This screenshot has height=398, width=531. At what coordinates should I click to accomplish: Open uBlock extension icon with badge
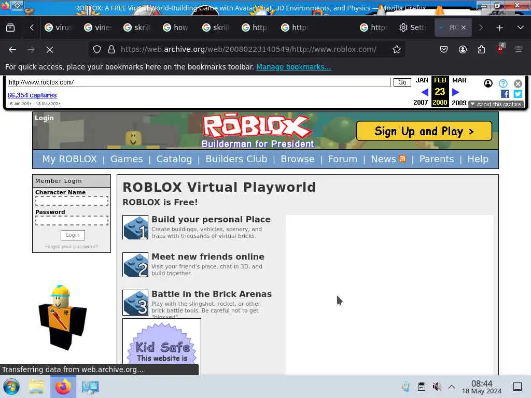pos(500,49)
